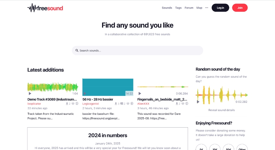Click the random sound waveform
This screenshot has width=275, height=150.
pyautogui.click(x=221, y=95)
